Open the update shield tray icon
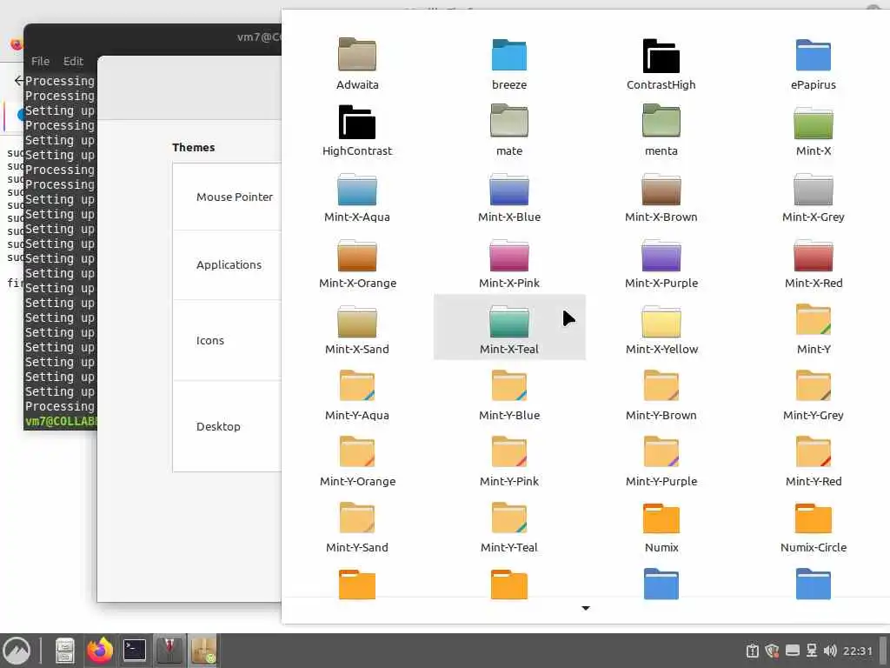Image resolution: width=890 pixels, height=668 pixels. tap(772, 651)
